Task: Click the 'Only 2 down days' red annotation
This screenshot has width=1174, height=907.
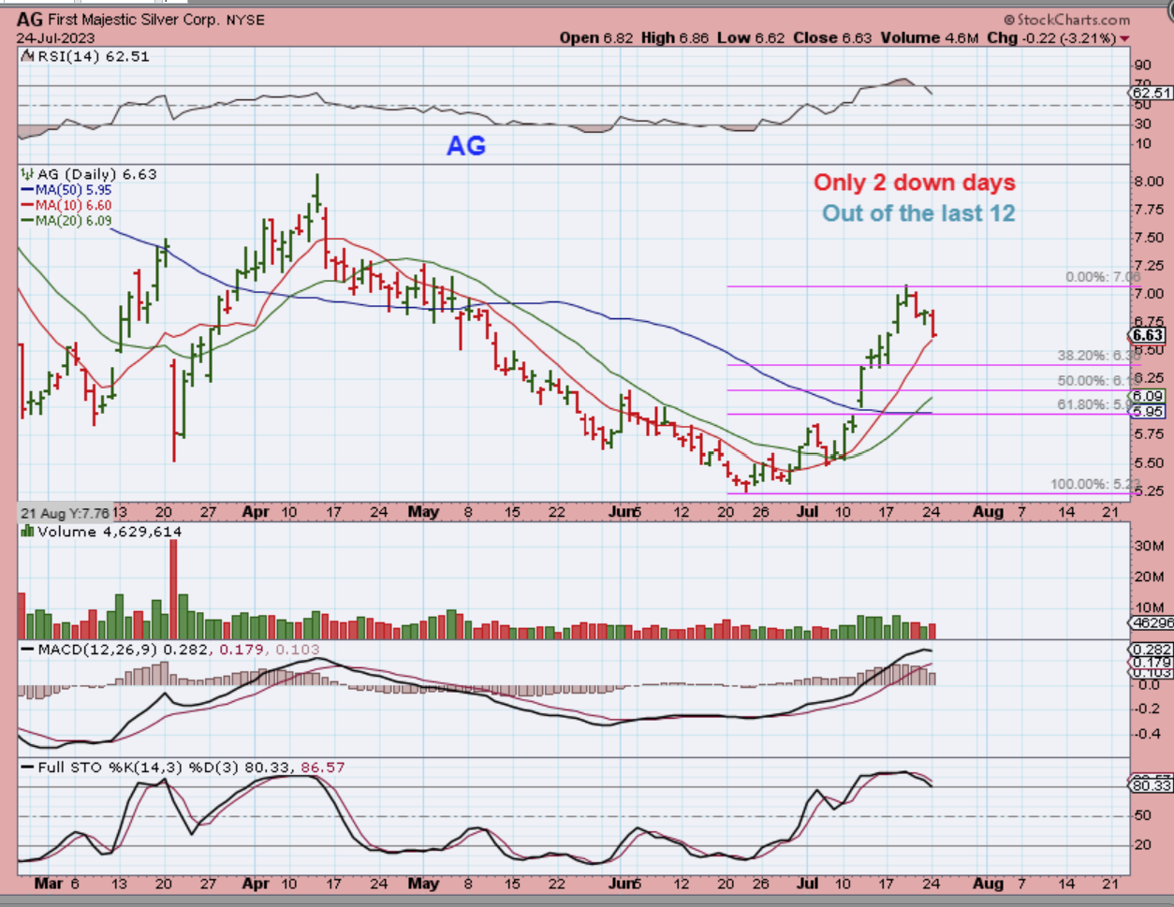Action: click(915, 183)
